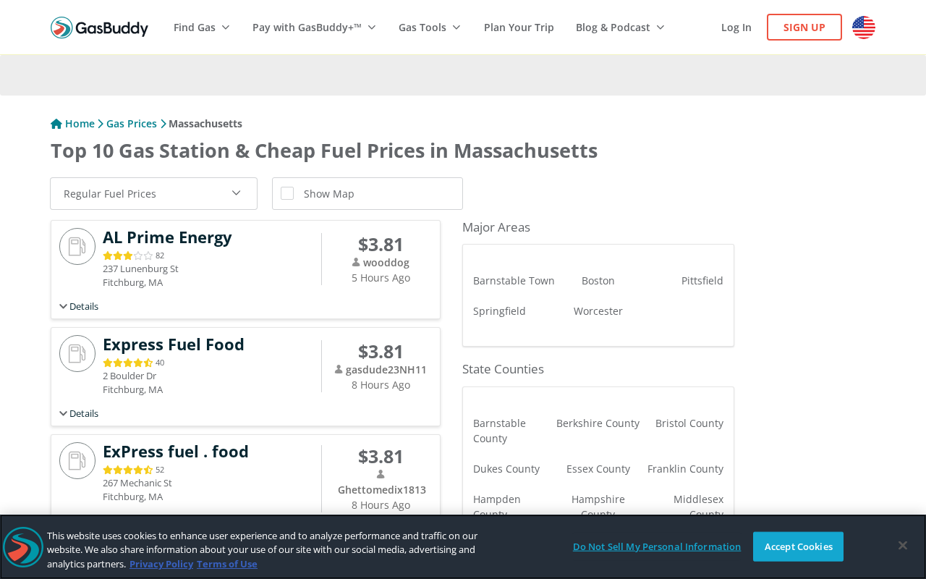Open Franklin County link
This screenshot has height=579, width=926.
click(685, 469)
